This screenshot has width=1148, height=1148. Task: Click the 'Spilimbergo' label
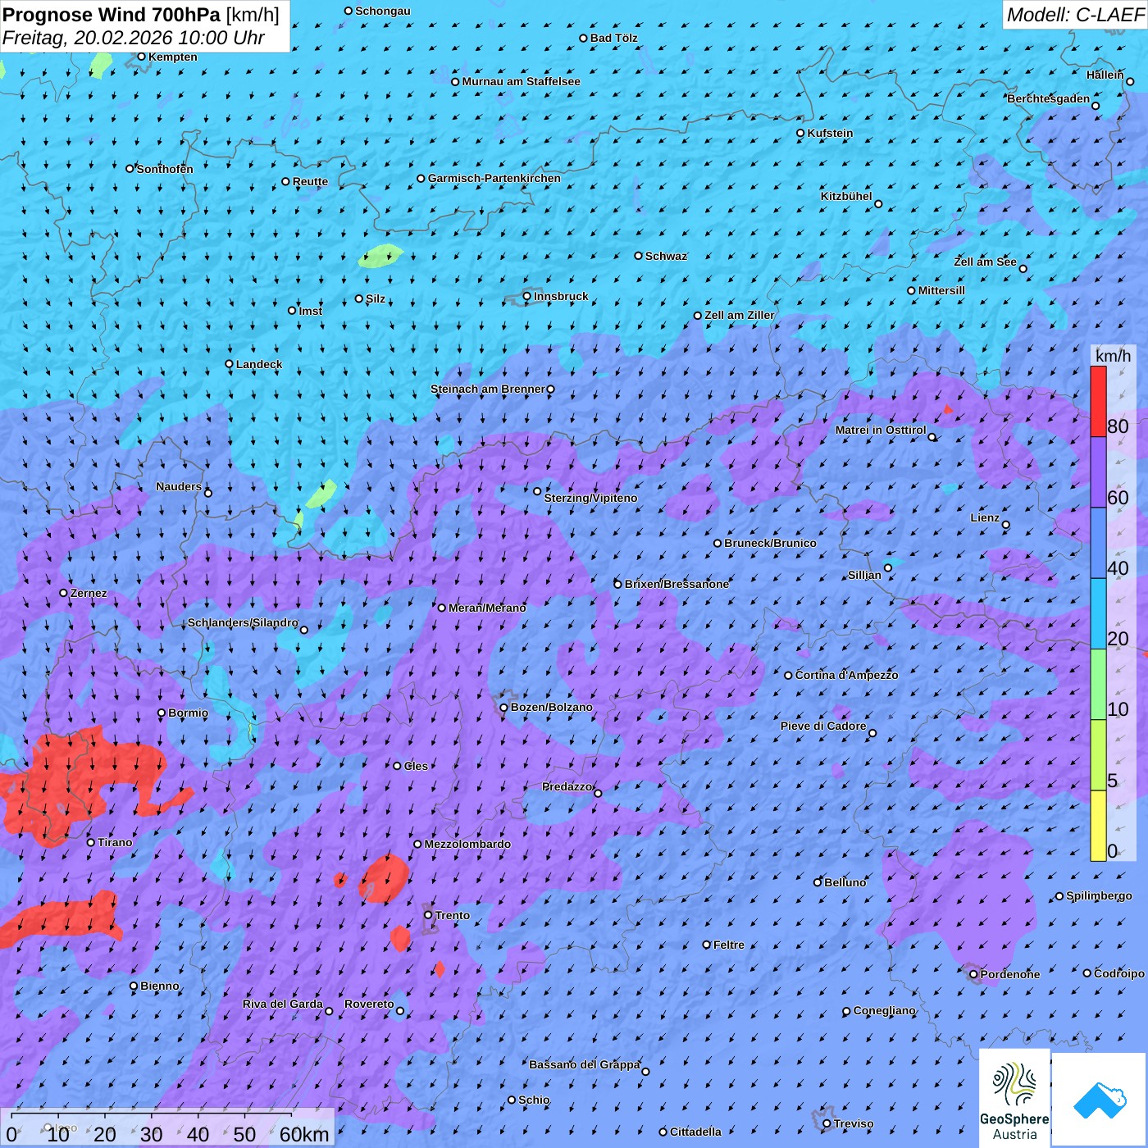pos(1099,895)
